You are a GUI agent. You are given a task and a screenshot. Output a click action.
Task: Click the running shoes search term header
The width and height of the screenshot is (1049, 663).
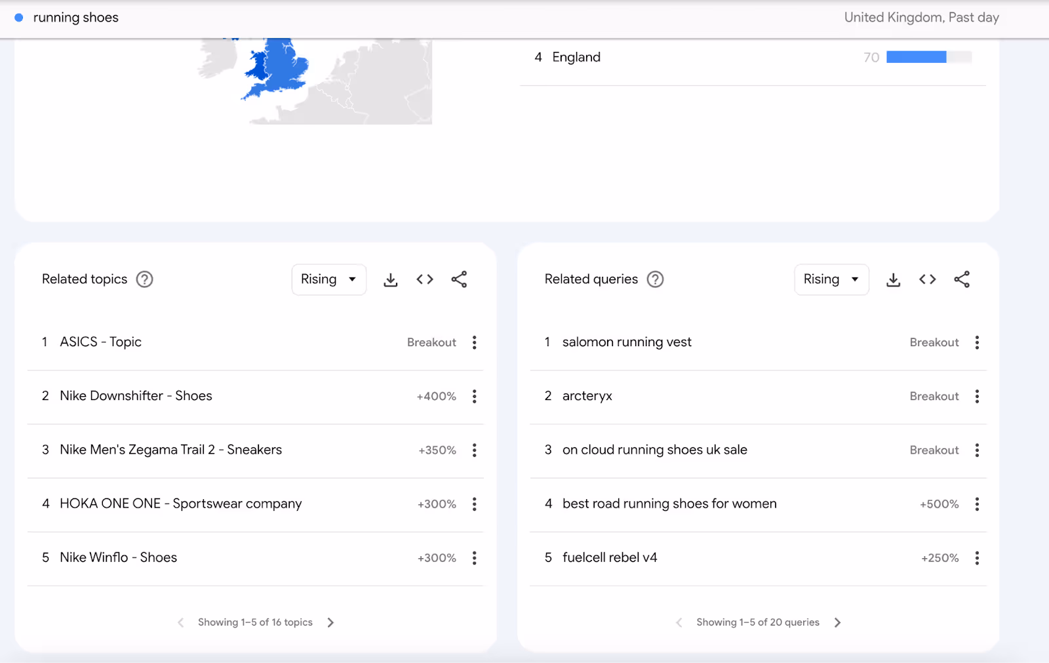[76, 18]
